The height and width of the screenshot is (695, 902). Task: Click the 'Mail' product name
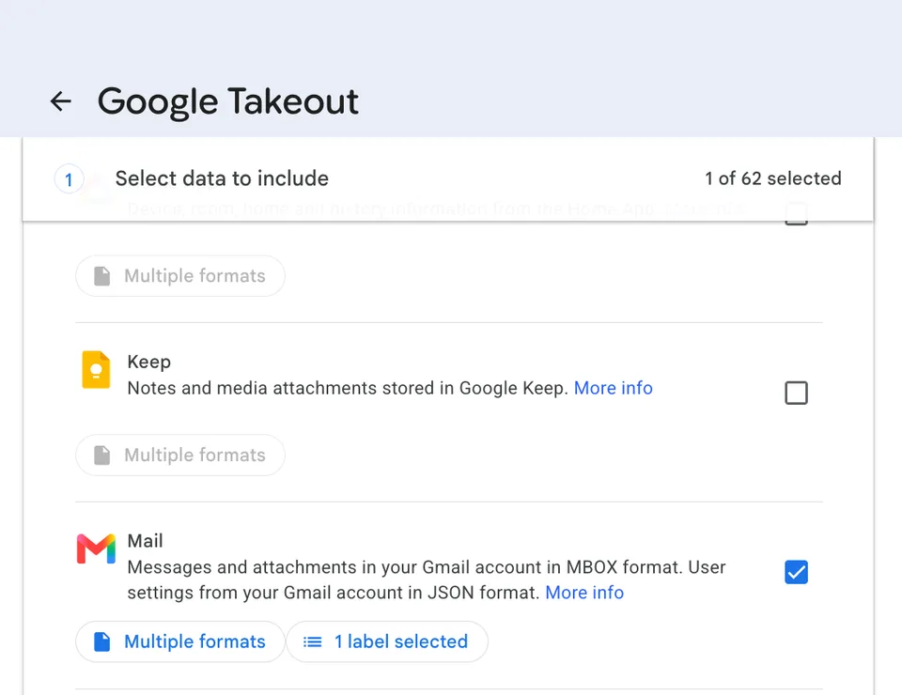pos(145,541)
